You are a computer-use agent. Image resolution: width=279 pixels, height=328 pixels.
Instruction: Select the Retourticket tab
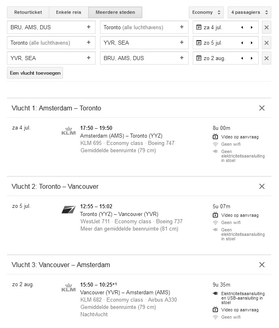point(28,13)
